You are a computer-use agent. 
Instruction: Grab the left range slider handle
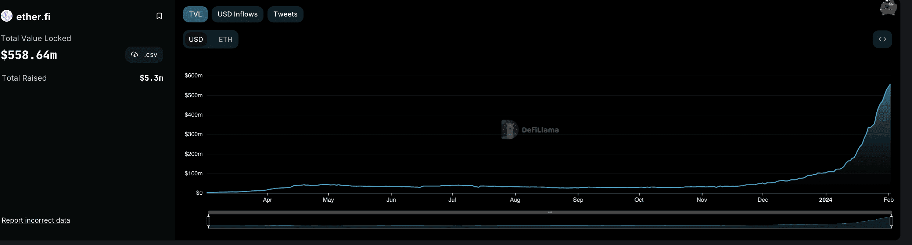[x=209, y=221]
